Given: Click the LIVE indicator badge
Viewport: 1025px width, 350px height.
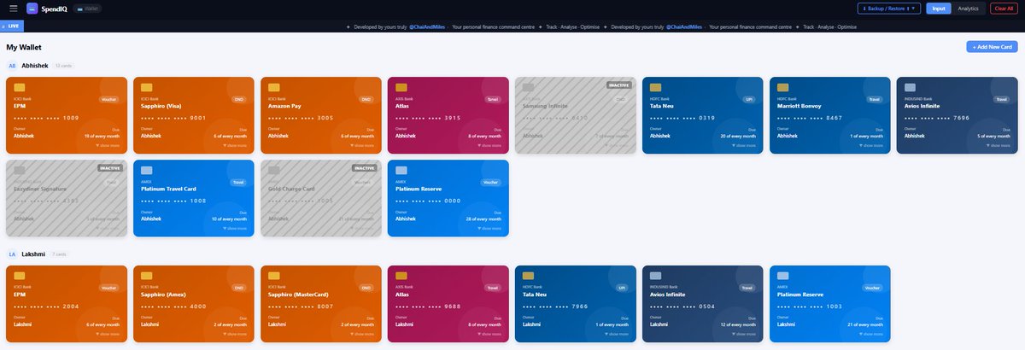Looking at the screenshot, I should (12, 26).
